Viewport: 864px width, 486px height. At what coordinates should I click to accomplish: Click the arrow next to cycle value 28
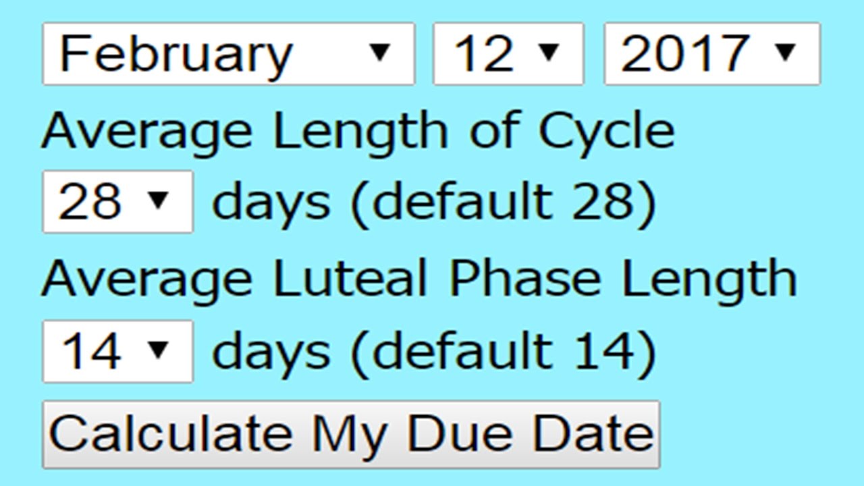(159, 200)
